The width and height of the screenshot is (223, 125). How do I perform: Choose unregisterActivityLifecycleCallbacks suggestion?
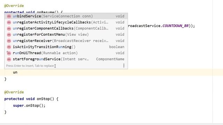point(66,22)
